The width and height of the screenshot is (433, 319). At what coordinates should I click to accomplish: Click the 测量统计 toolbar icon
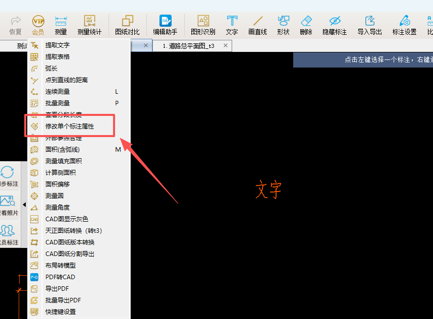click(89, 25)
